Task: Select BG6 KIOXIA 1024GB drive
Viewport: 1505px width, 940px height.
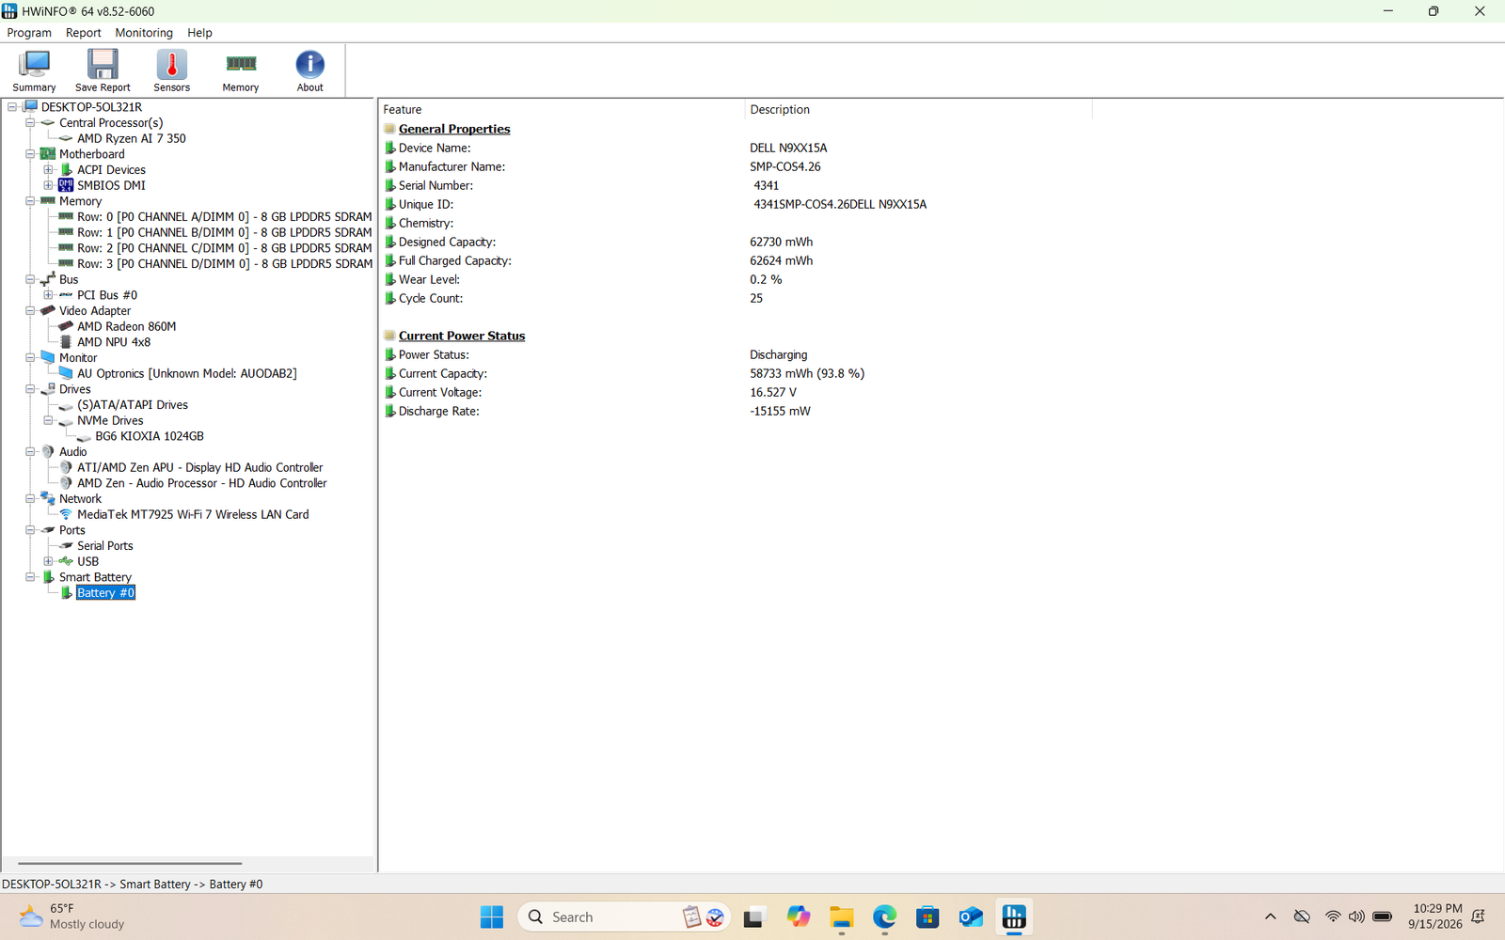Action: pos(150,436)
